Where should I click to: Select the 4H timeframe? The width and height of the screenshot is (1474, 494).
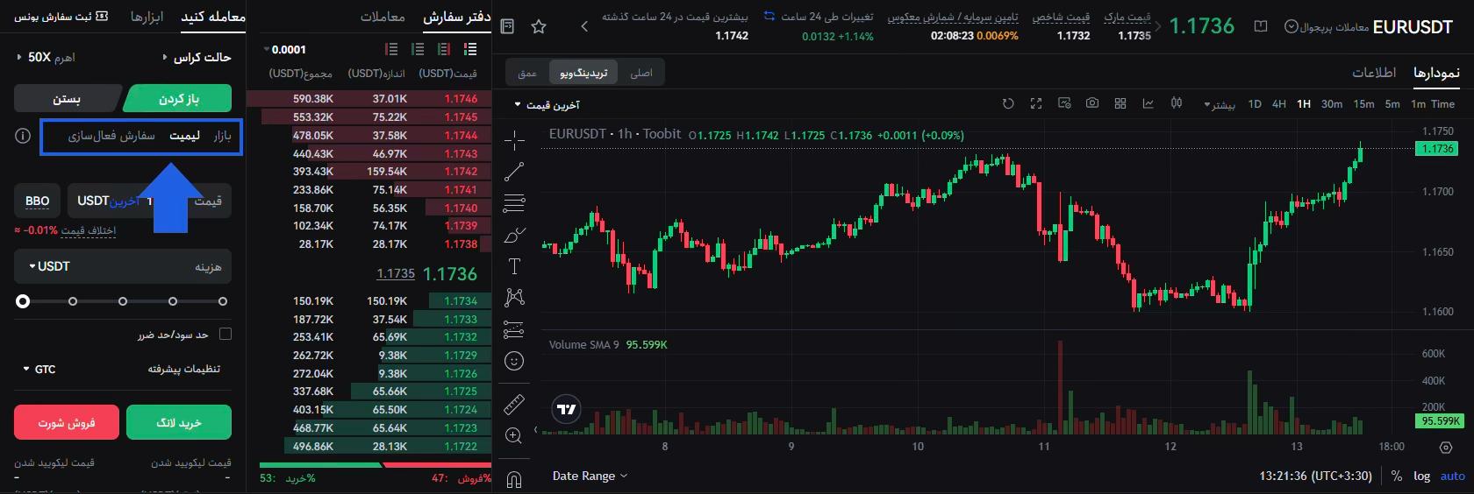[x=1278, y=103]
